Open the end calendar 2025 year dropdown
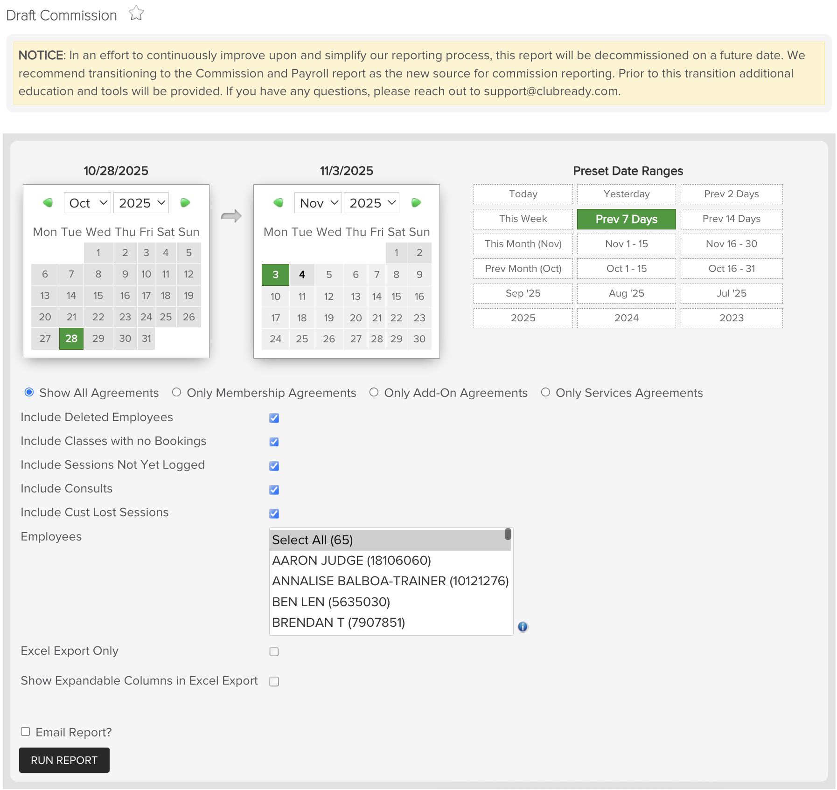Screen dimensions: 837x790 click(x=371, y=203)
